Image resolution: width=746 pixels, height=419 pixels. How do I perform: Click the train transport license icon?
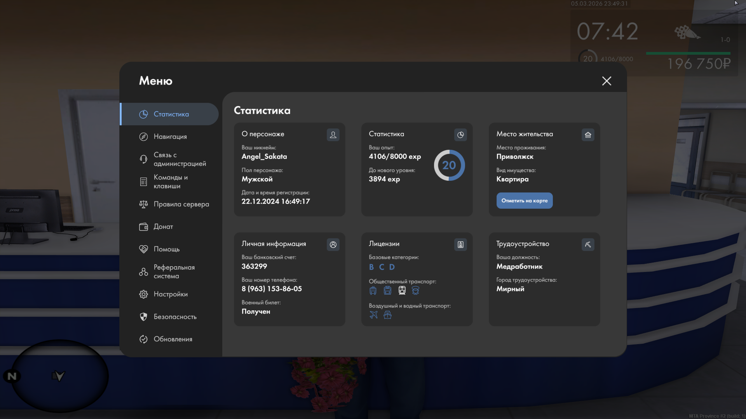click(402, 290)
